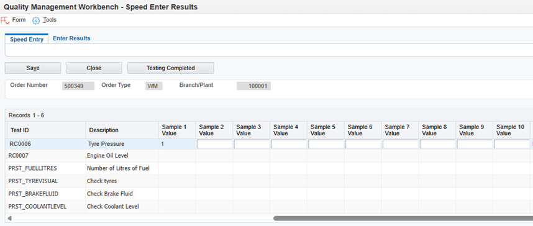Click the Sample 5 Value column header
533x226 pixels.
pos(326,130)
